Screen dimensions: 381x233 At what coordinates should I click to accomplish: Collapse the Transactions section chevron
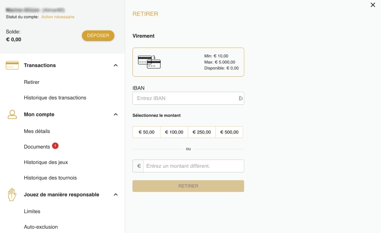pos(116,65)
